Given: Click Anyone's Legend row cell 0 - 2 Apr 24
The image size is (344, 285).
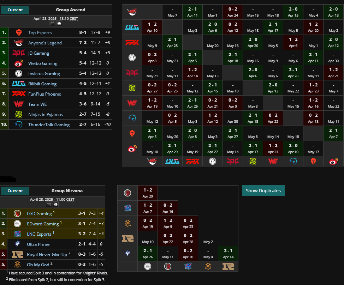Looking at the screenshot, I should point(233,12).
